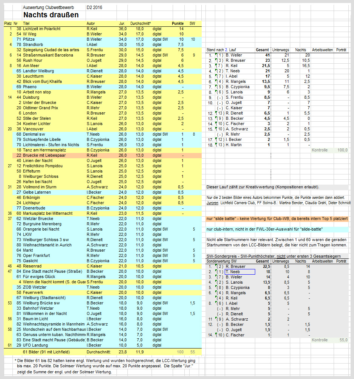Select the 'Autor' column header
This screenshot has width=354, height=379.
[91, 23]
